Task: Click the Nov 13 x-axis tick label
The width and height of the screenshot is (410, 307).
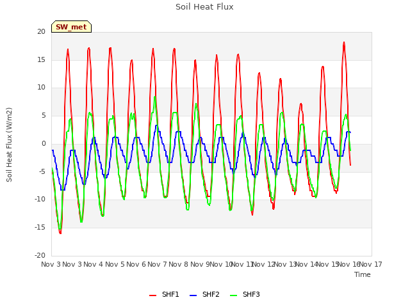Action: tap(285, 264)
